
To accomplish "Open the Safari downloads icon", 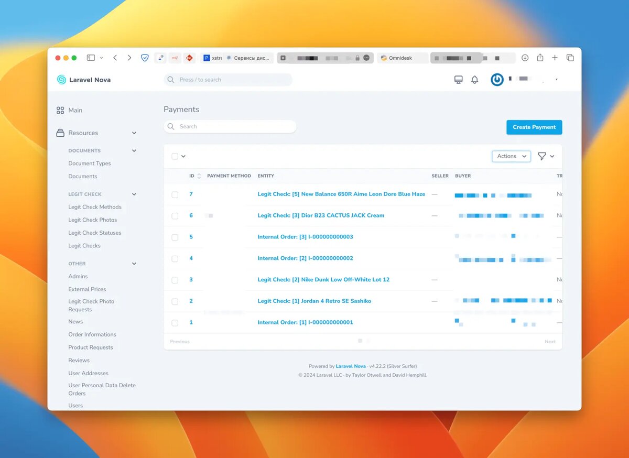I will (x=525, y=58).
